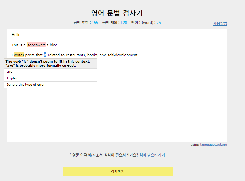The width and height of the screenshot is (245, 181).
Task: Open the 사용방법 usage guide link
Action: point(220,23)
